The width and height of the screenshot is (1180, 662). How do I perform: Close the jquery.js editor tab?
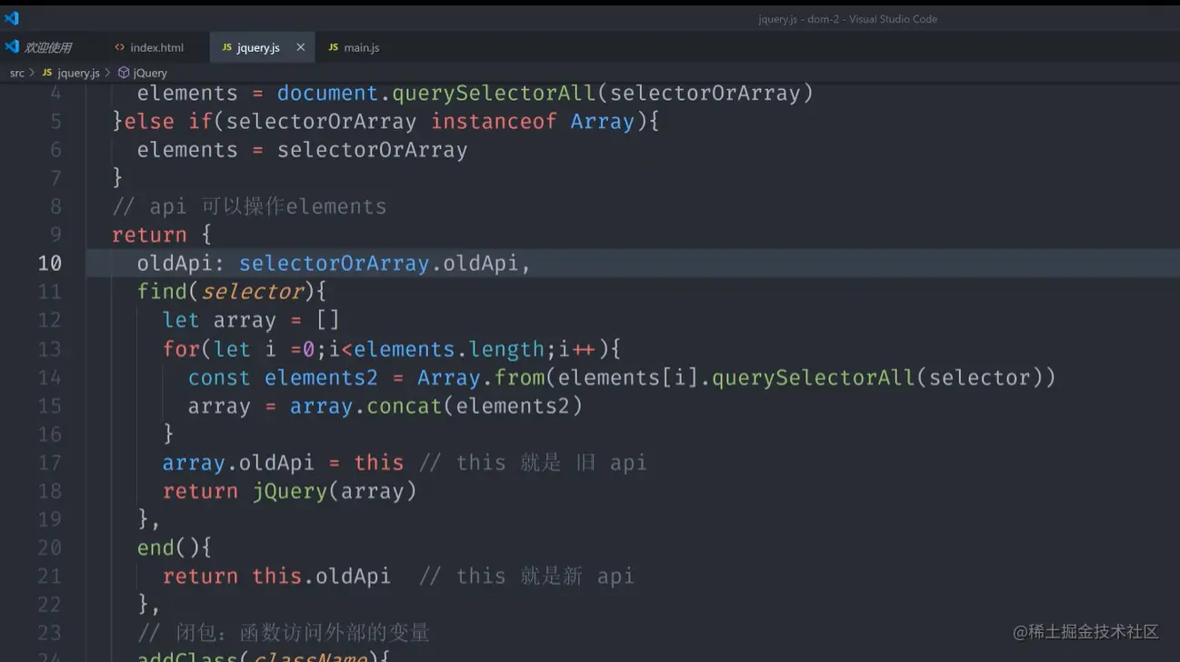point(301,47)
